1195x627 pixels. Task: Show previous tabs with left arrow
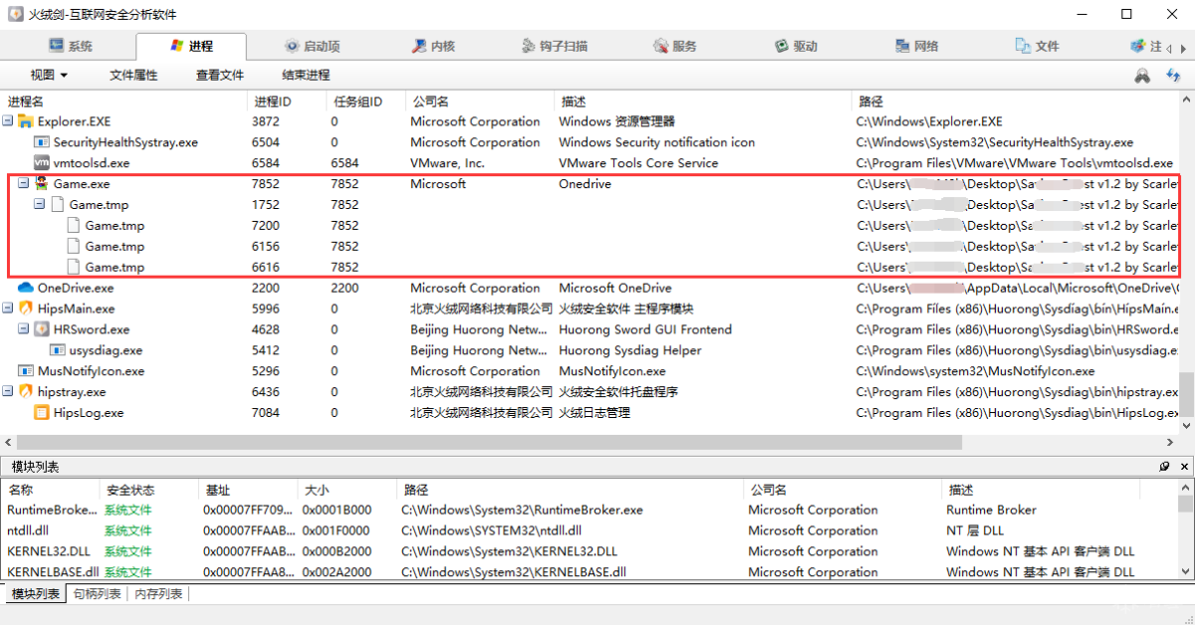coord(1171,47)
